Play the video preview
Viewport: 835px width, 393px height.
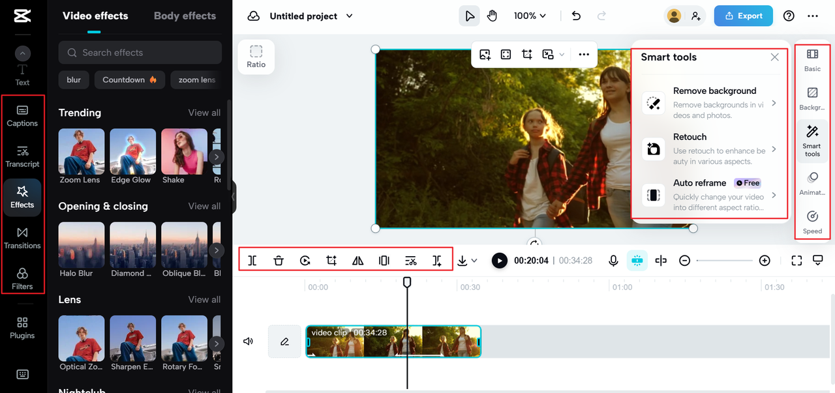click(499, 261)
